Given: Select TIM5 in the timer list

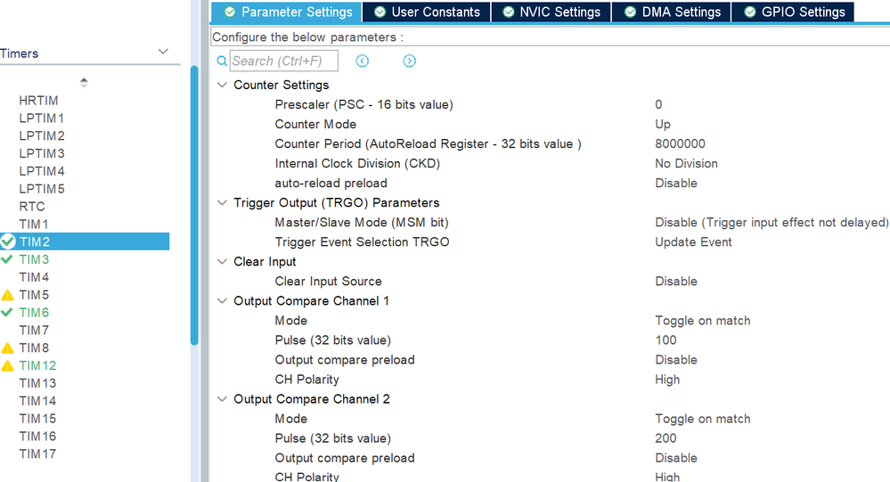Looking at the screenshot, I should 34,295.
